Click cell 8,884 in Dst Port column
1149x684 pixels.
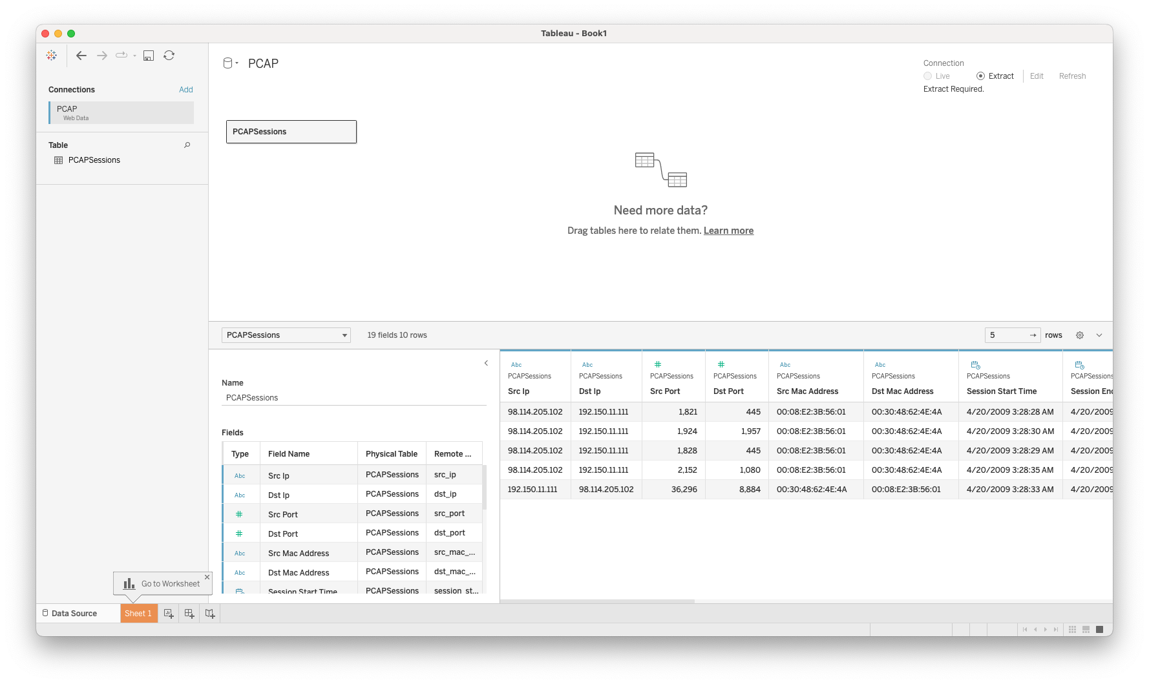click(x=737, y=490)
